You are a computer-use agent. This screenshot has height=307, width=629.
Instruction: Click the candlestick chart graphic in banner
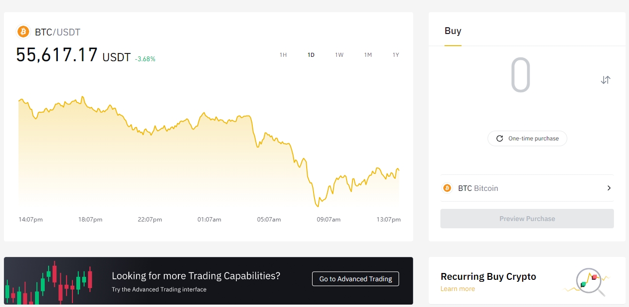[49, 282]
